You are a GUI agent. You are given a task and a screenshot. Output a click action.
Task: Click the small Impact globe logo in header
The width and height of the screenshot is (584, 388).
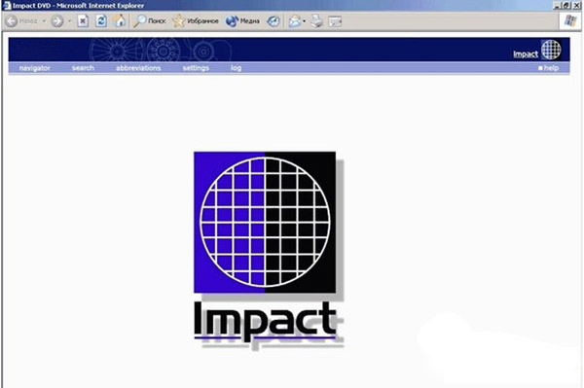(551, 49)
